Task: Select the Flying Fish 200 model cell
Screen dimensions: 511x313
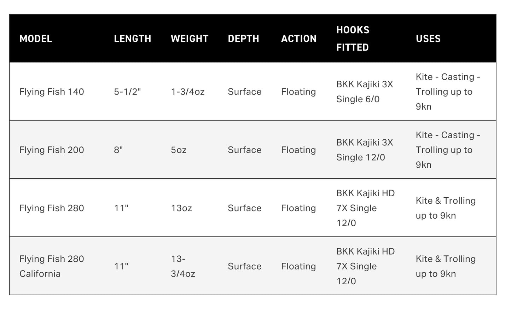Action: point(52,150)
